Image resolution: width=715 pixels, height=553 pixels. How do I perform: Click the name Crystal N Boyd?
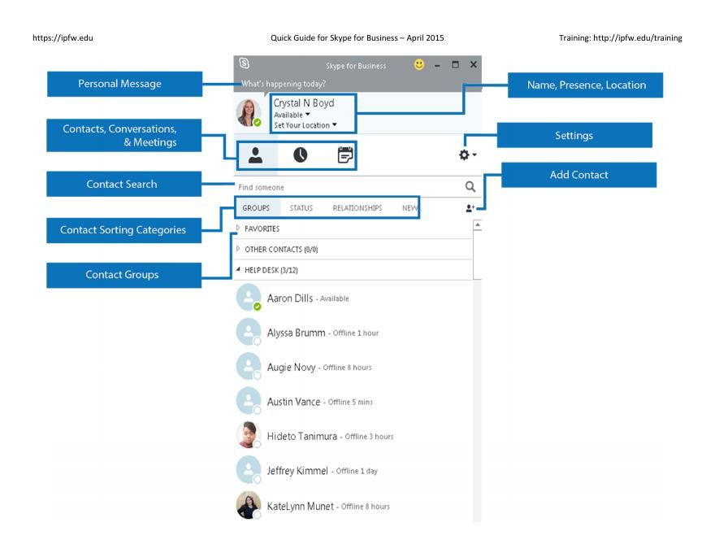[304, 103]
